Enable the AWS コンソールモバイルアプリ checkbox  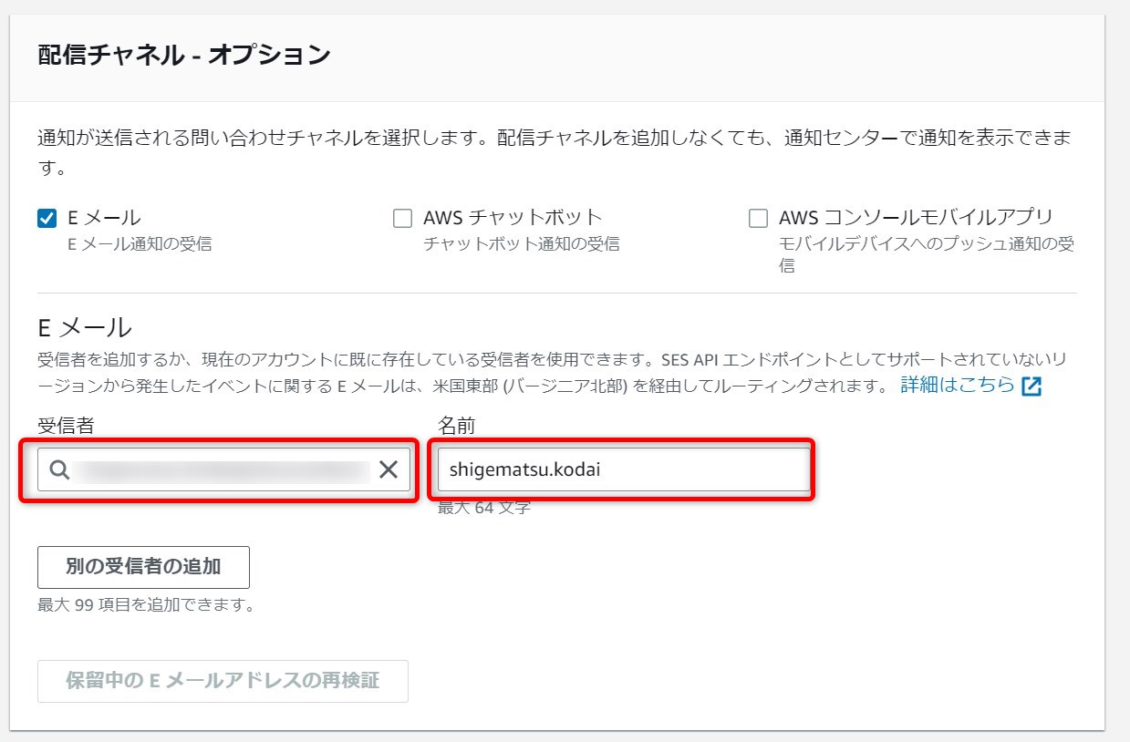756,216
